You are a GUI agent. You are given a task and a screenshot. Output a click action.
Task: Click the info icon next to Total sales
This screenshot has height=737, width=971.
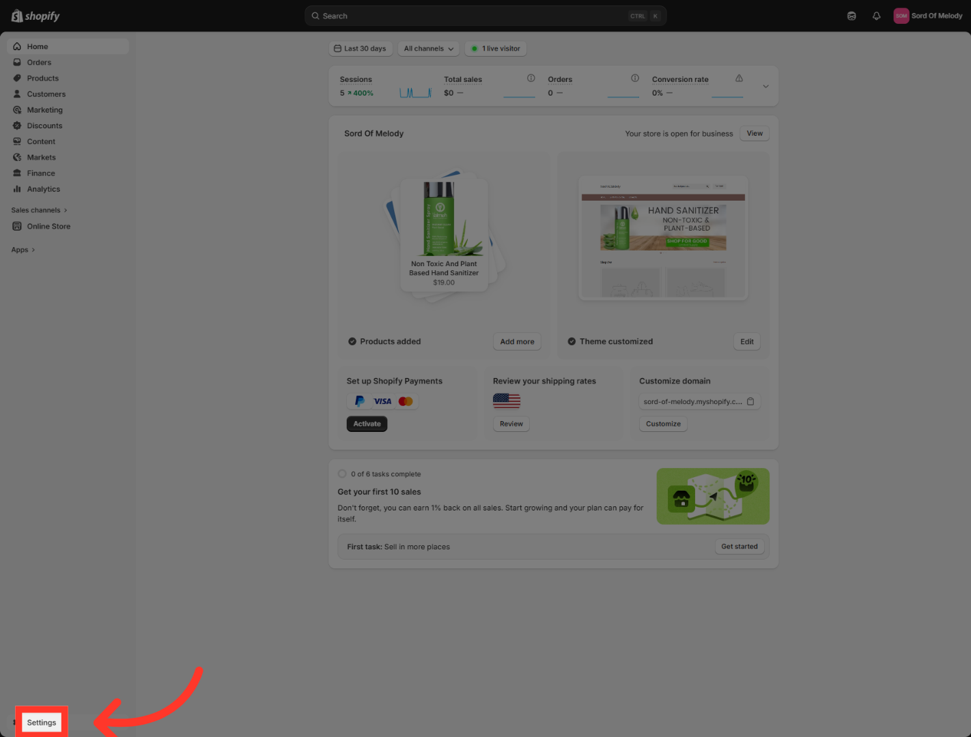pos(531,78)
